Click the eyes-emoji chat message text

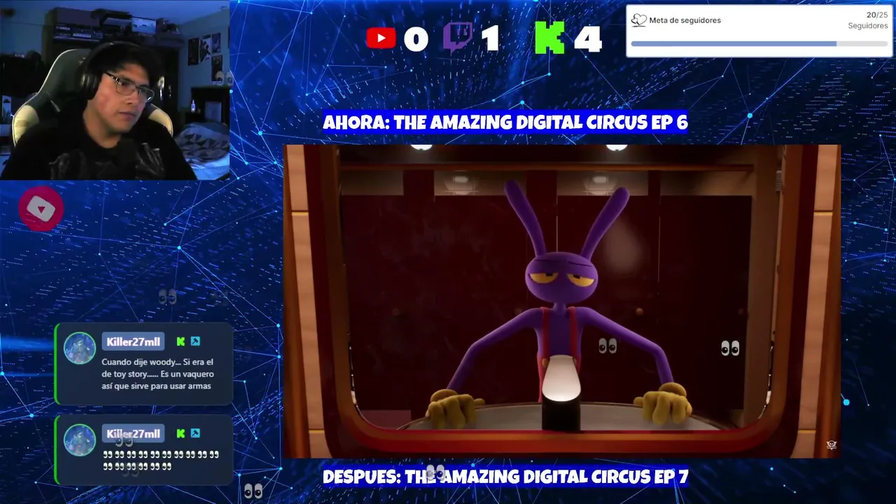pyautogui.click(x=161, y=460)
